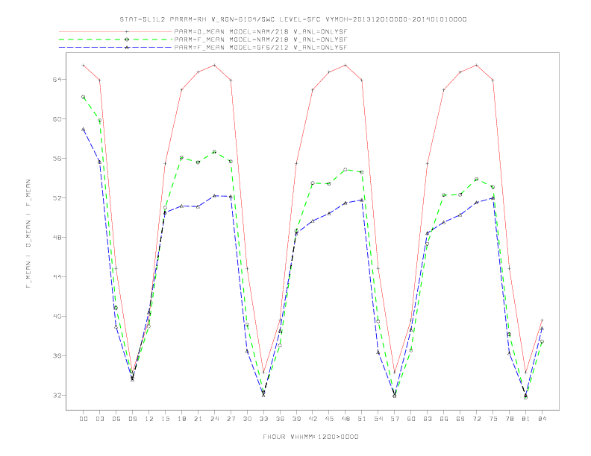Click the x-axis tick label 36
This screenshot has height=456, width=591.
[x=280, y=419]
